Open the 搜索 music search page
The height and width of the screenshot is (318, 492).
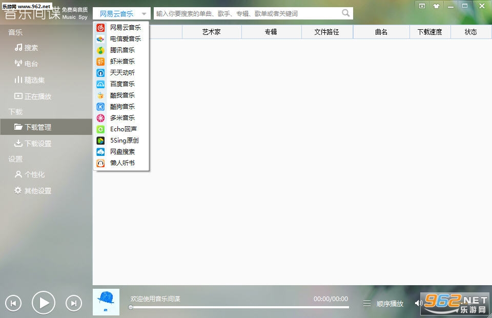click(26, 48)
